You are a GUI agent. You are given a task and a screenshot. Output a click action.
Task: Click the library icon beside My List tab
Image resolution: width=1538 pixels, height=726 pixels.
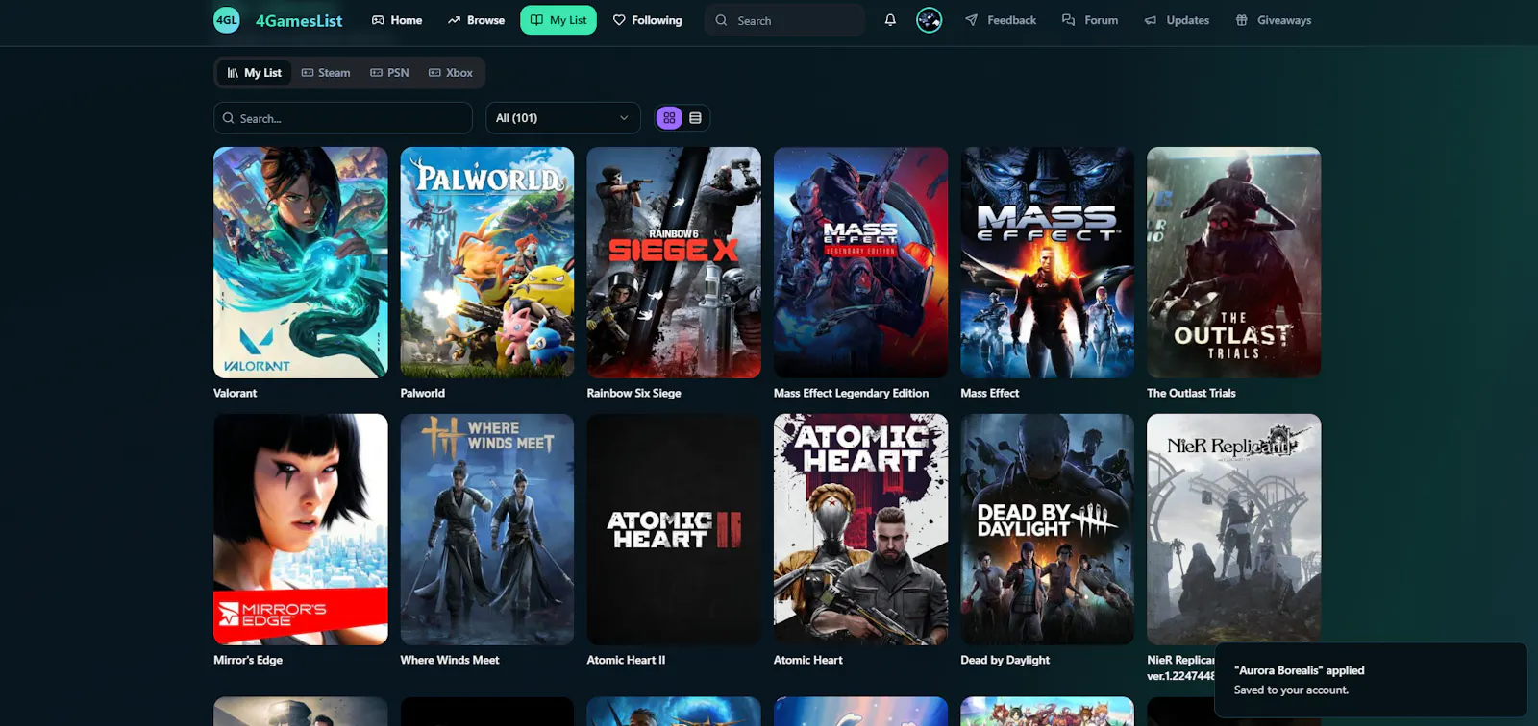(x=233, y=73)
